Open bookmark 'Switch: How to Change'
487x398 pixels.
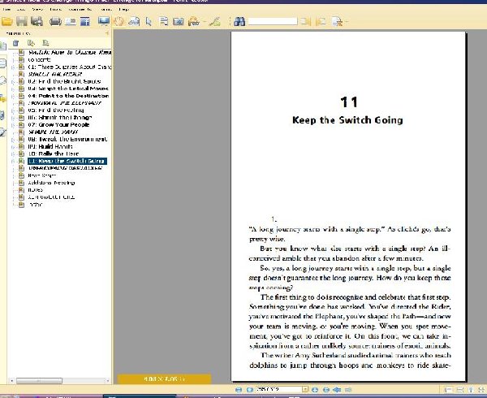coord(70,52)
